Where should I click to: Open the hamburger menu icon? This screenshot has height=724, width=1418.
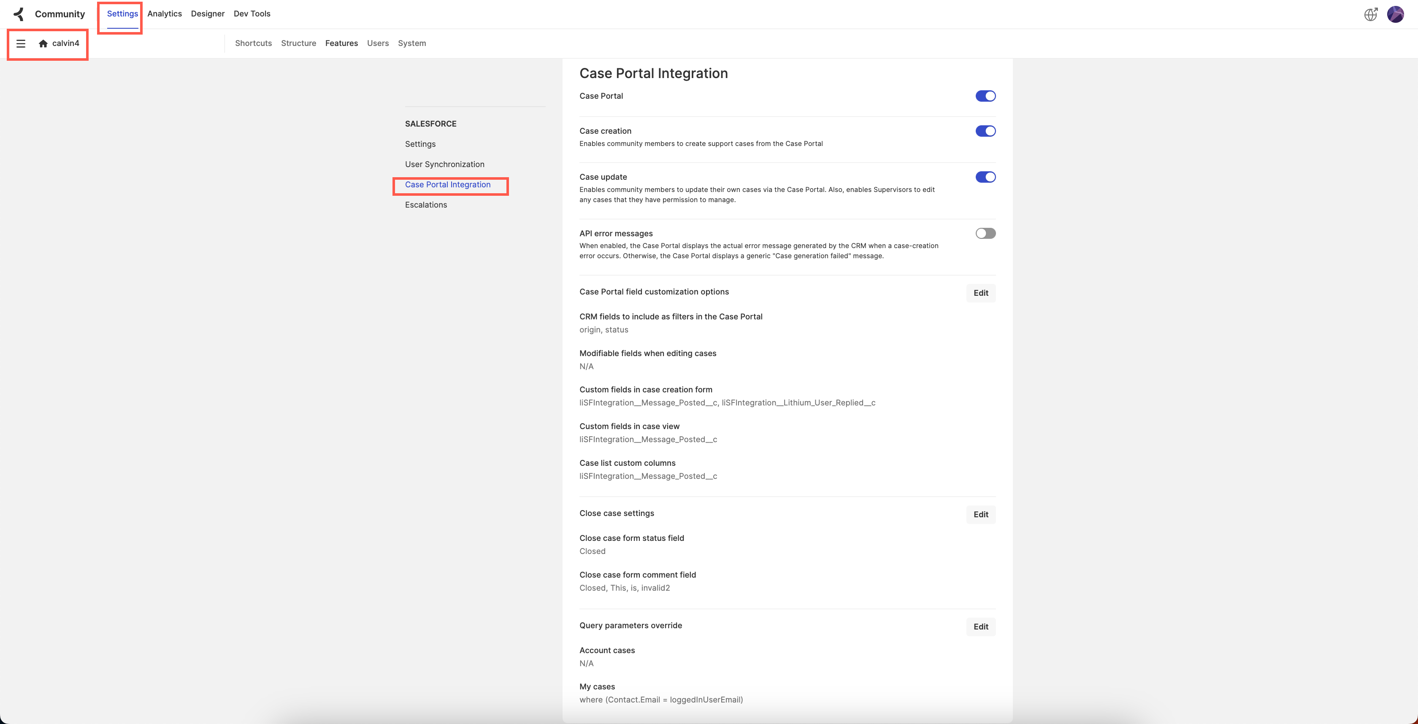[x=21, y=43]
